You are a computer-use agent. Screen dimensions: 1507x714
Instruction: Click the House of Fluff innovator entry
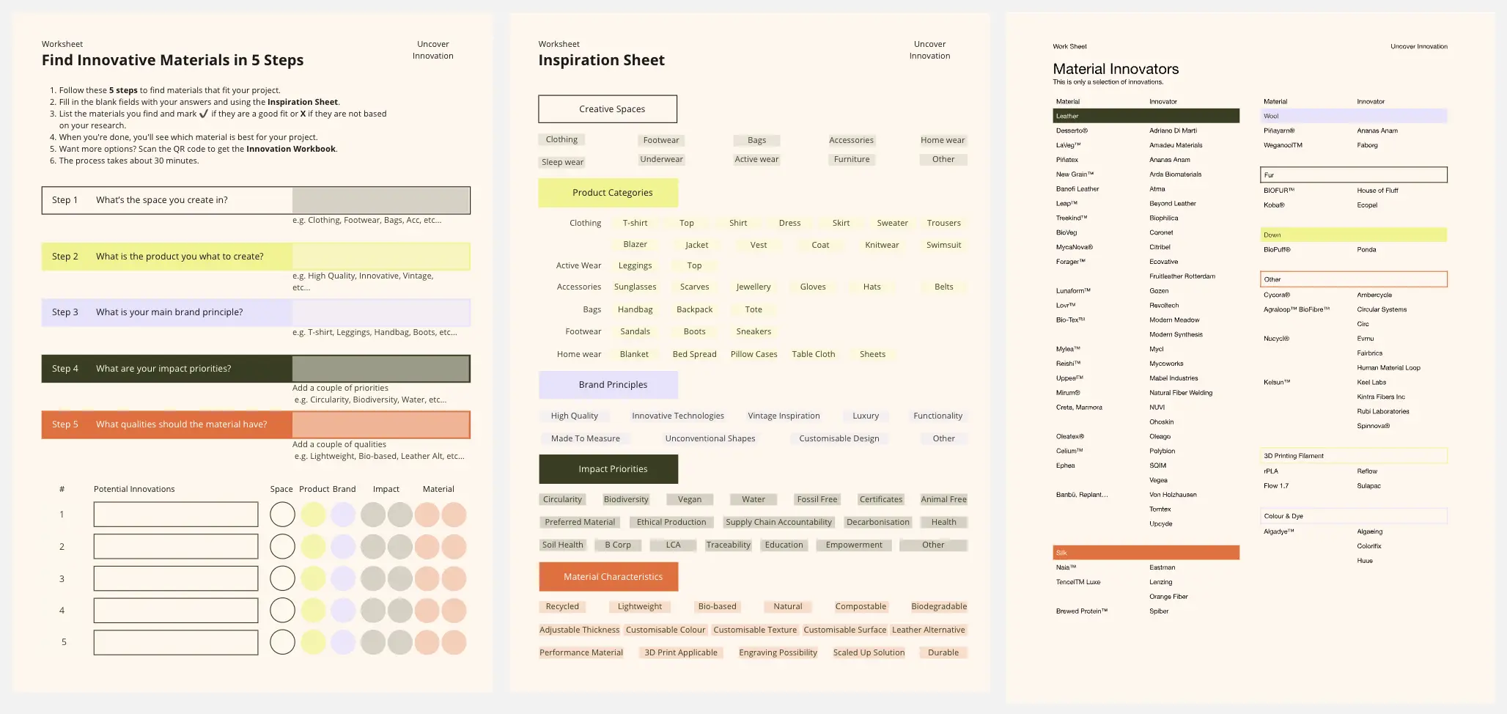[1377, 191]
